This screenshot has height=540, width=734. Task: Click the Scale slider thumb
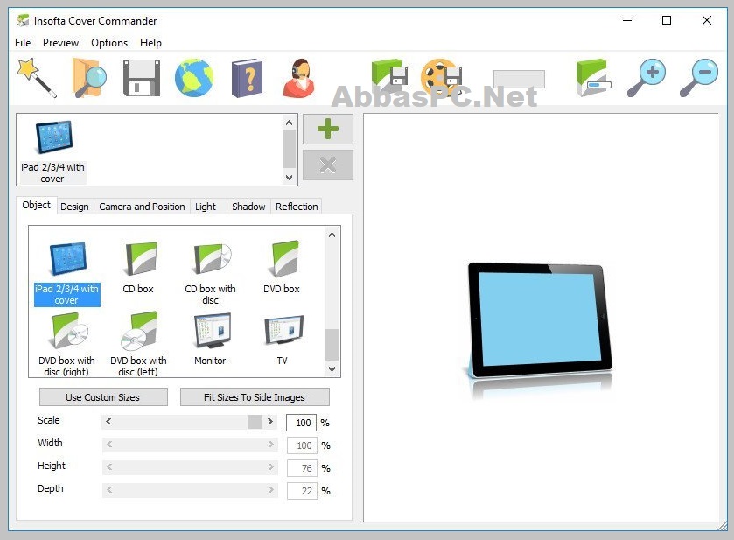pos(255,422)
